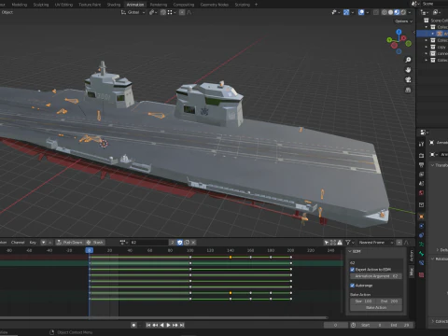Screen dimensions: 448x336
Task: Open the World properties tab icon
Action: point(421,193)
